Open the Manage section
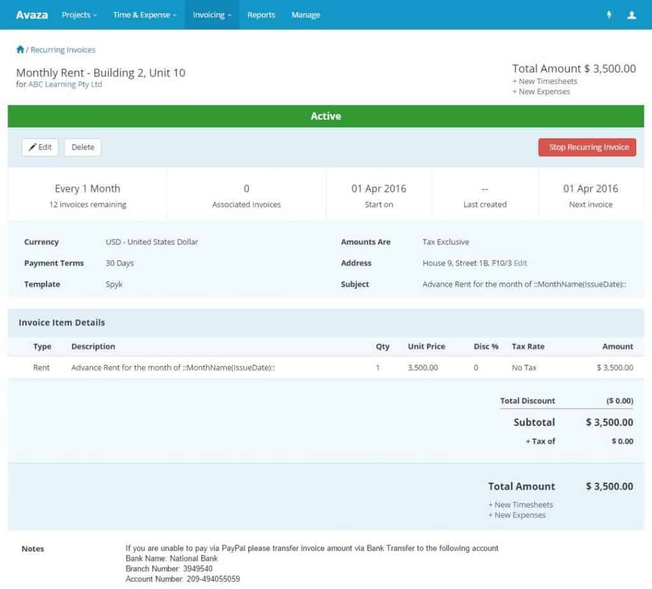 (305, 15)
